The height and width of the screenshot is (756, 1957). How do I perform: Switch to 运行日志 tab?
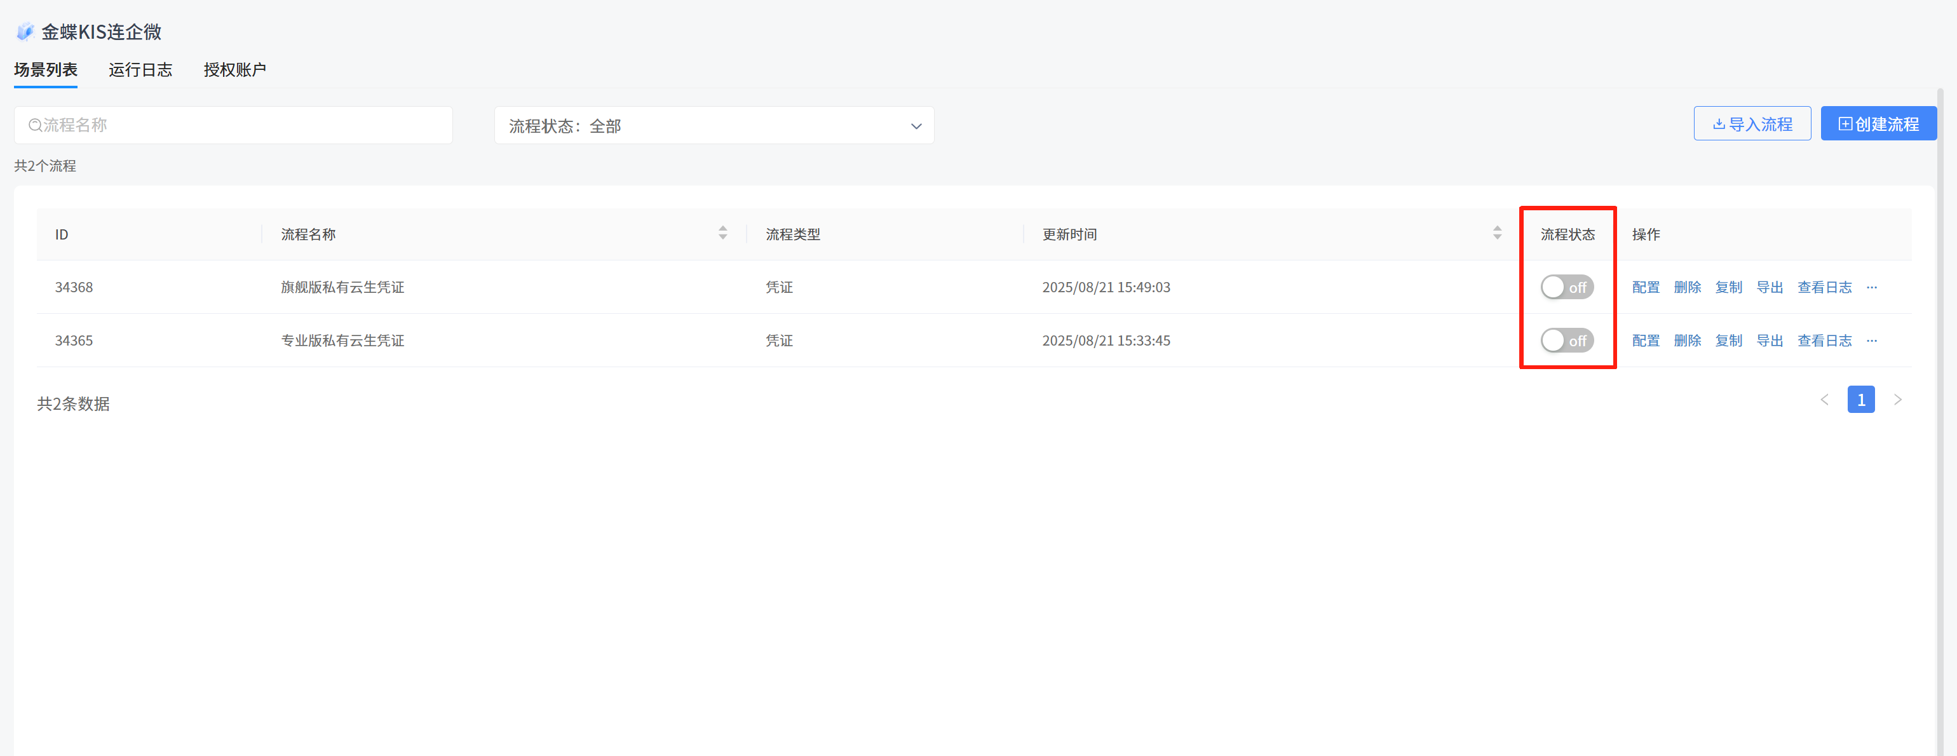140,70
